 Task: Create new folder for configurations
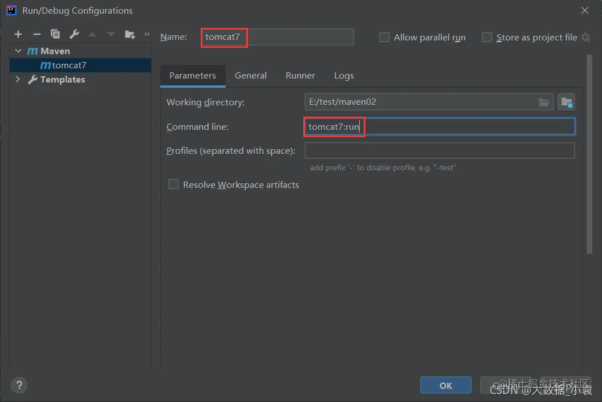tap(130, 35)
